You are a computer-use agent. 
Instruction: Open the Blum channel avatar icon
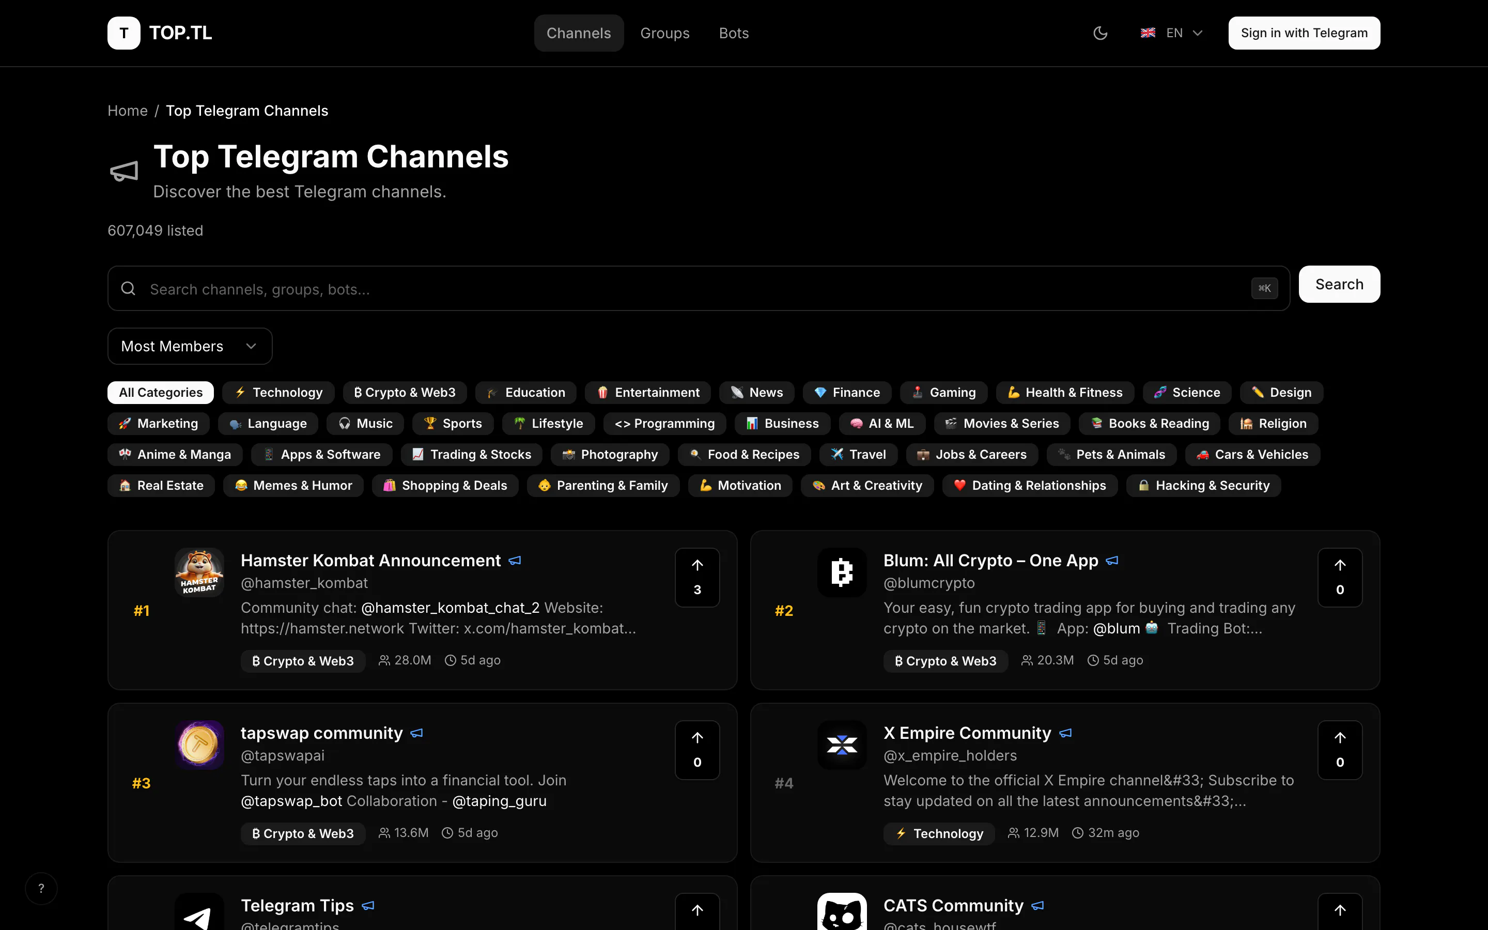[842, 572]
